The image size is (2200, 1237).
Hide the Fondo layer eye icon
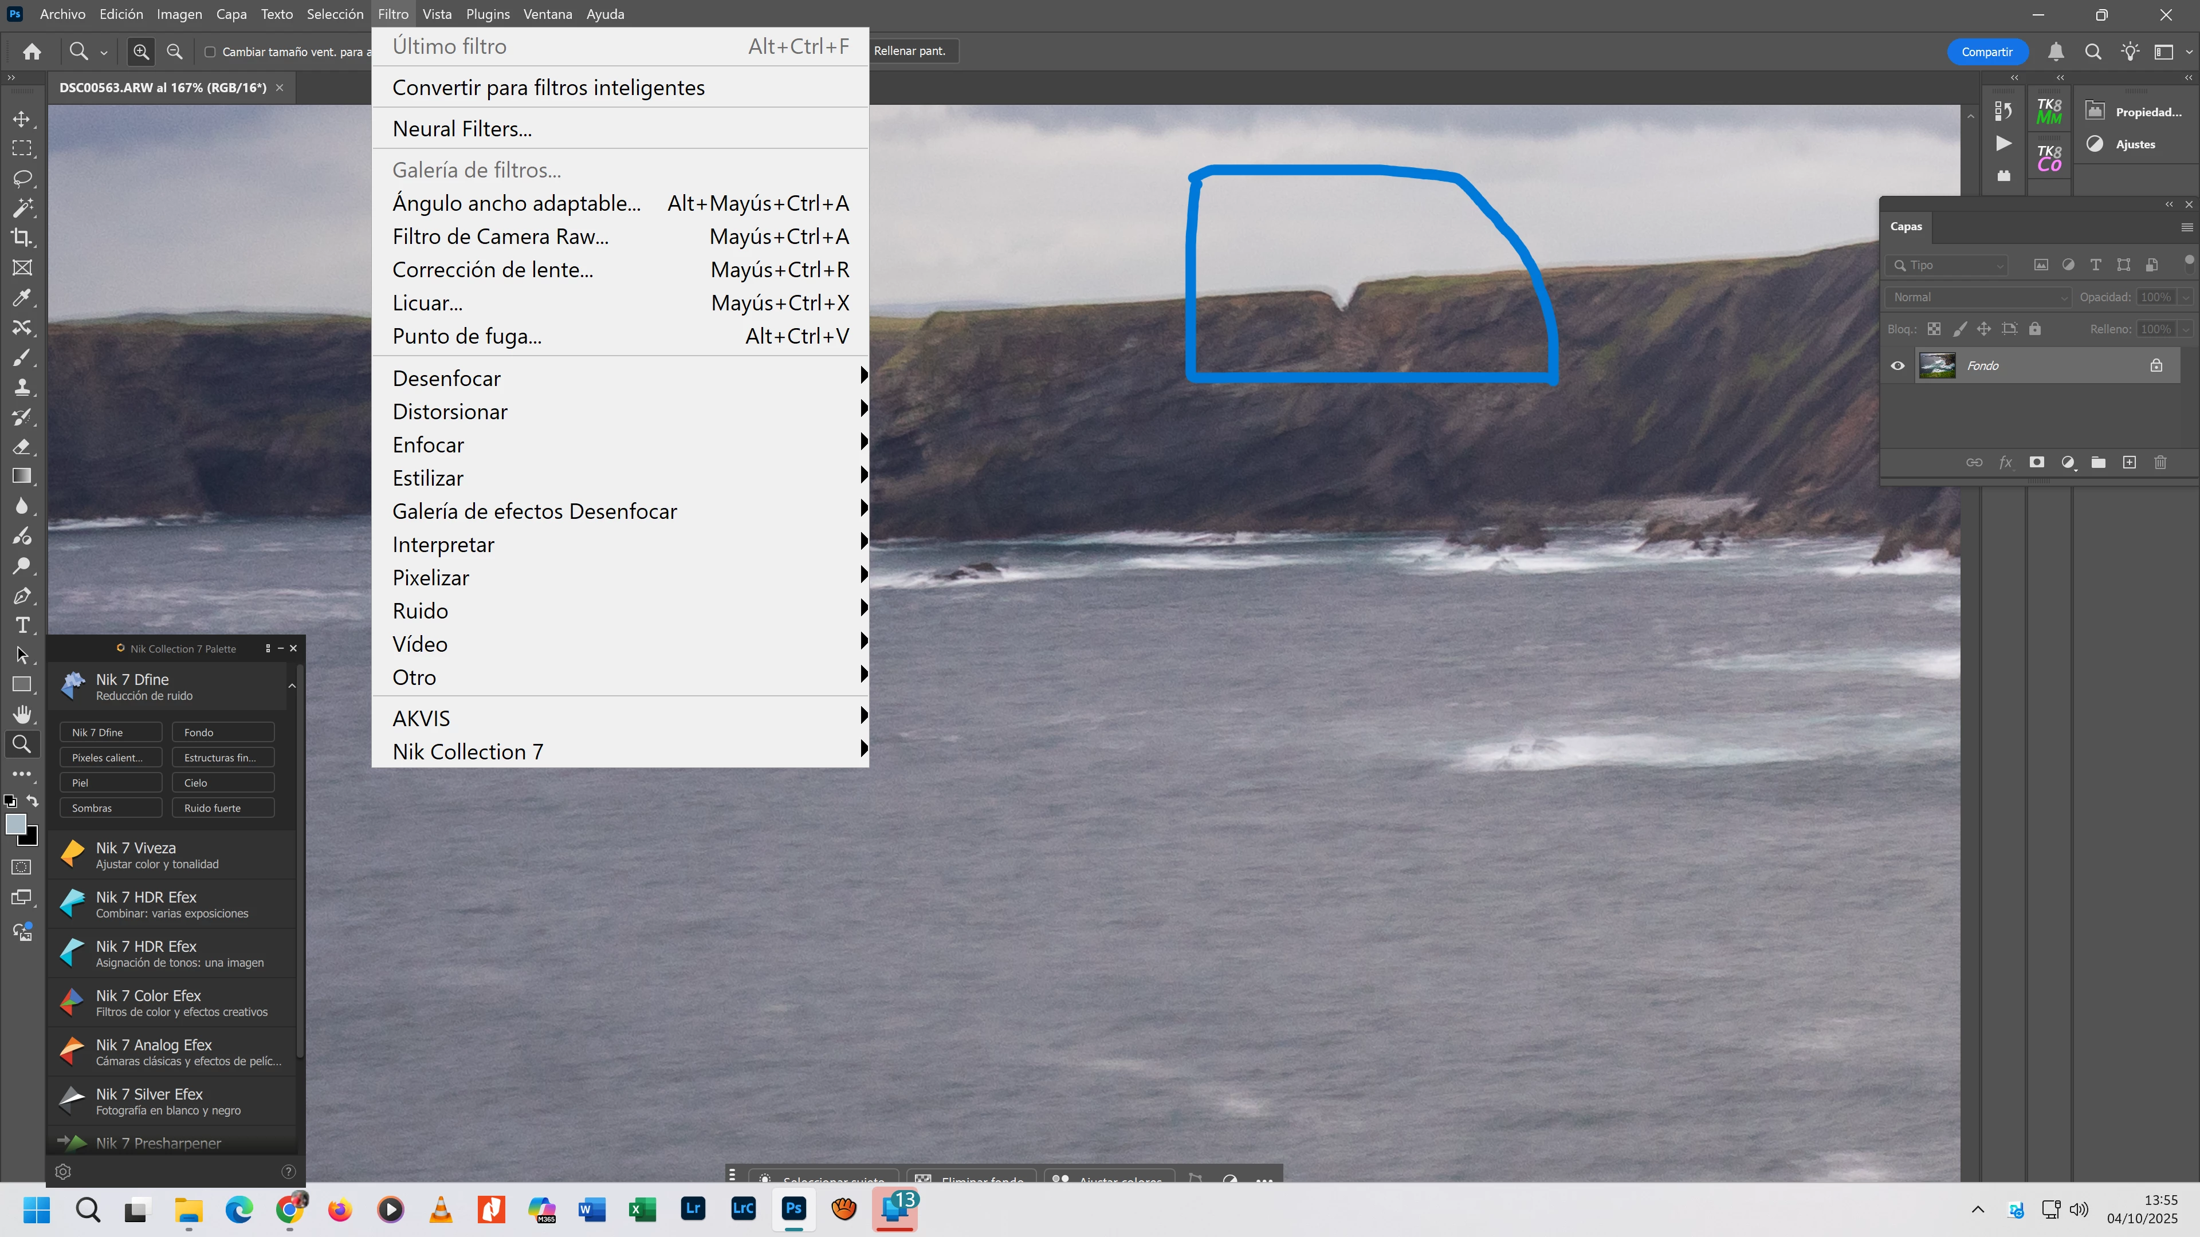coord(1897,365)
